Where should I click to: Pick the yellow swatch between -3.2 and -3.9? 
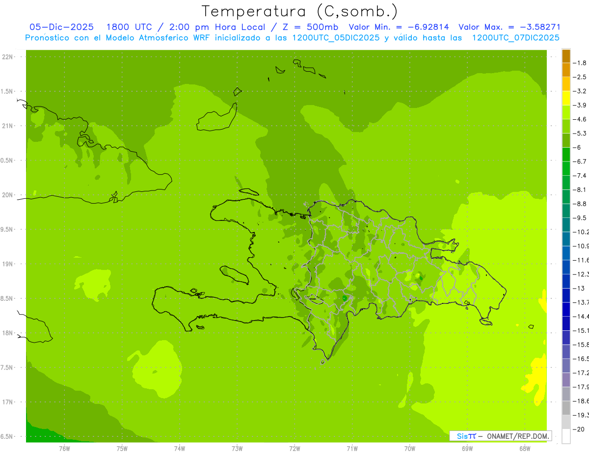(566, 98)
